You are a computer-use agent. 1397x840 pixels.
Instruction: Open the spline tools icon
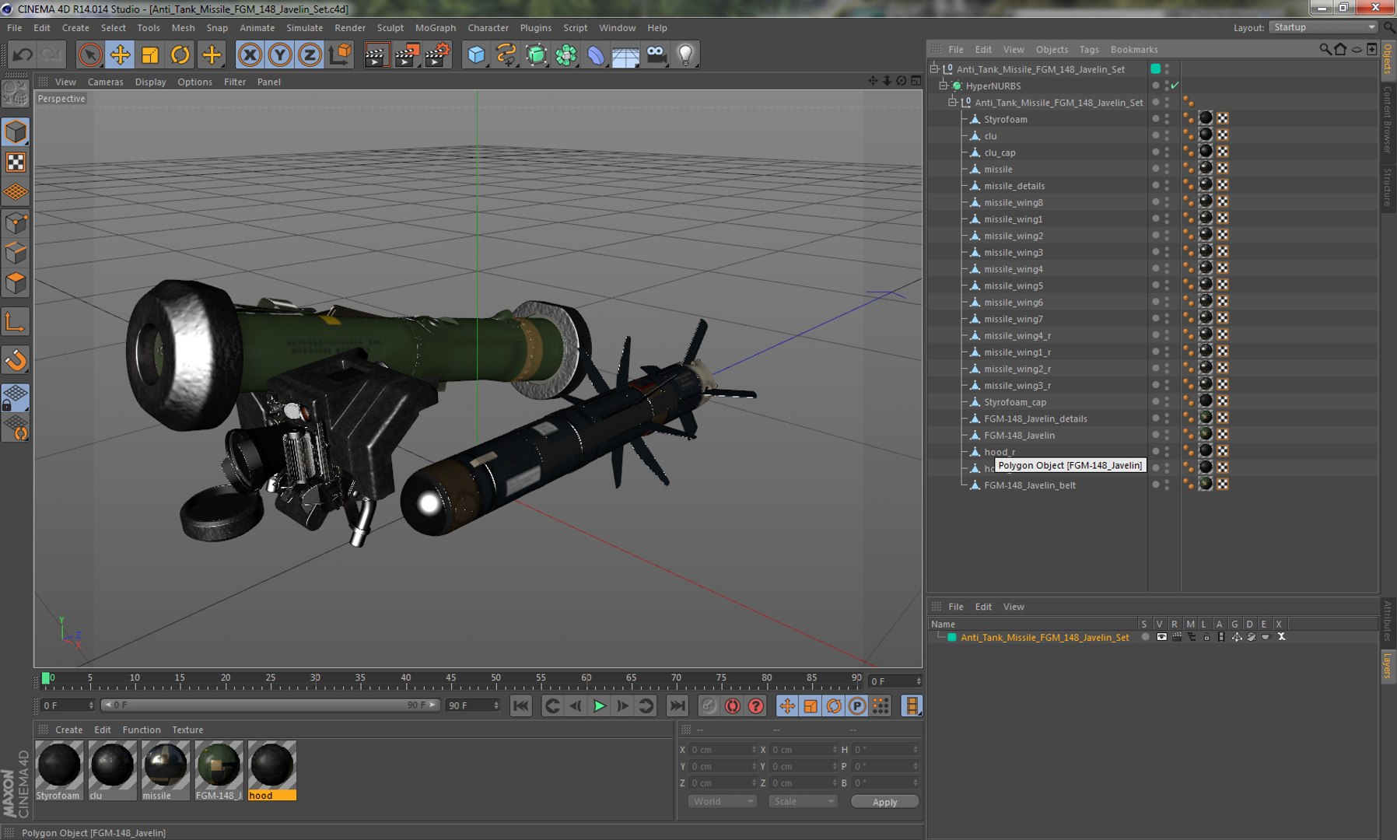point(506,54)
